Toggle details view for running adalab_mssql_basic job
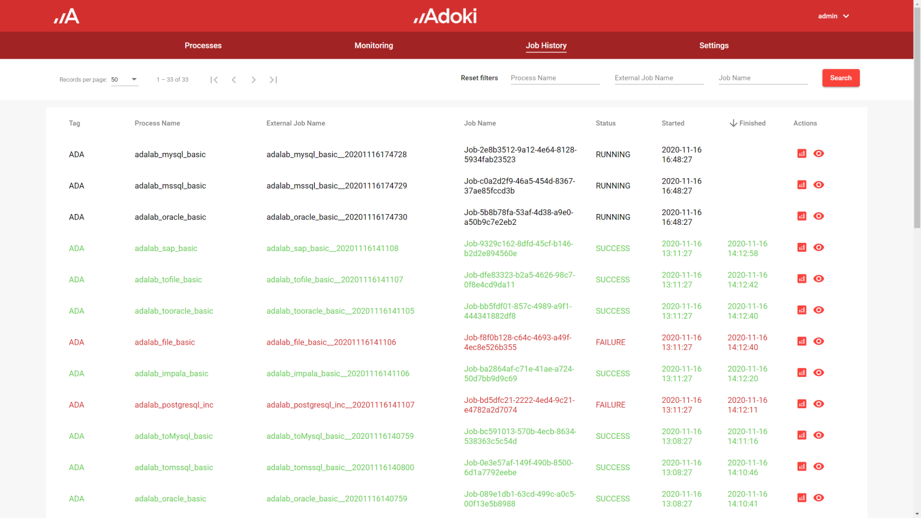 (x=818, y=185)
